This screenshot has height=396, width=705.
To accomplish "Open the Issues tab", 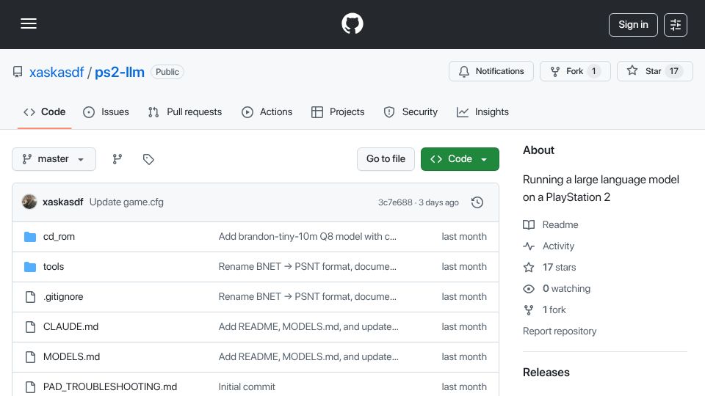I will pos(106,111).
